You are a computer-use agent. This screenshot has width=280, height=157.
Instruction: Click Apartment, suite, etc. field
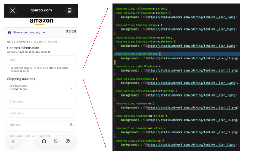point(41,136)
